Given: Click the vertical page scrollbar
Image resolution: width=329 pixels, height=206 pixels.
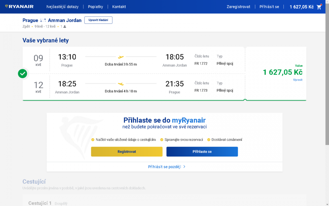Looking at the screenshot, I should [327, 82].
